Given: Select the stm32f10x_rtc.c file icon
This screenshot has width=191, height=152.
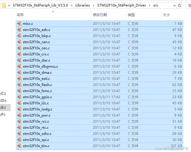Looking at the screenshot, I should [19, 127].
